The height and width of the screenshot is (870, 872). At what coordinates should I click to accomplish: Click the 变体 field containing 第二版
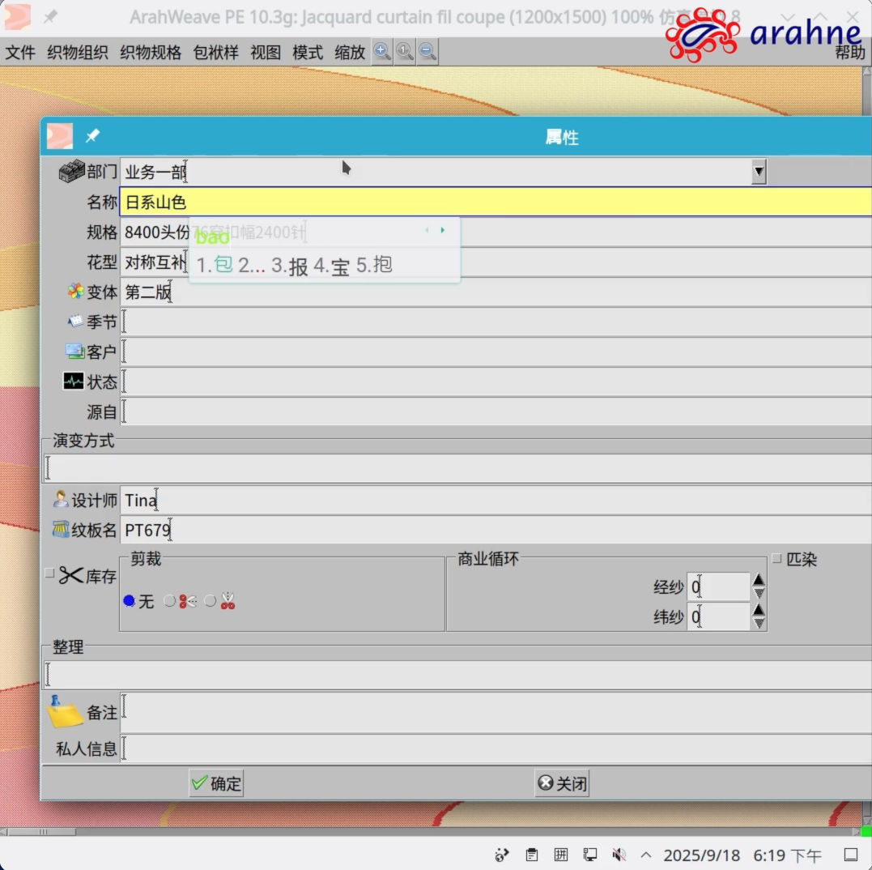(x=496, y=292)
